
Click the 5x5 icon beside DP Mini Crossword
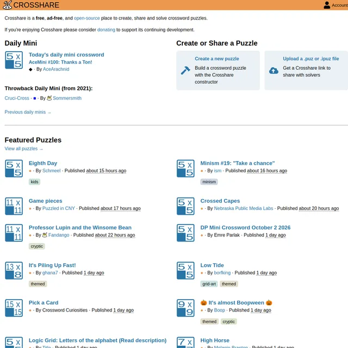[185, 233]
